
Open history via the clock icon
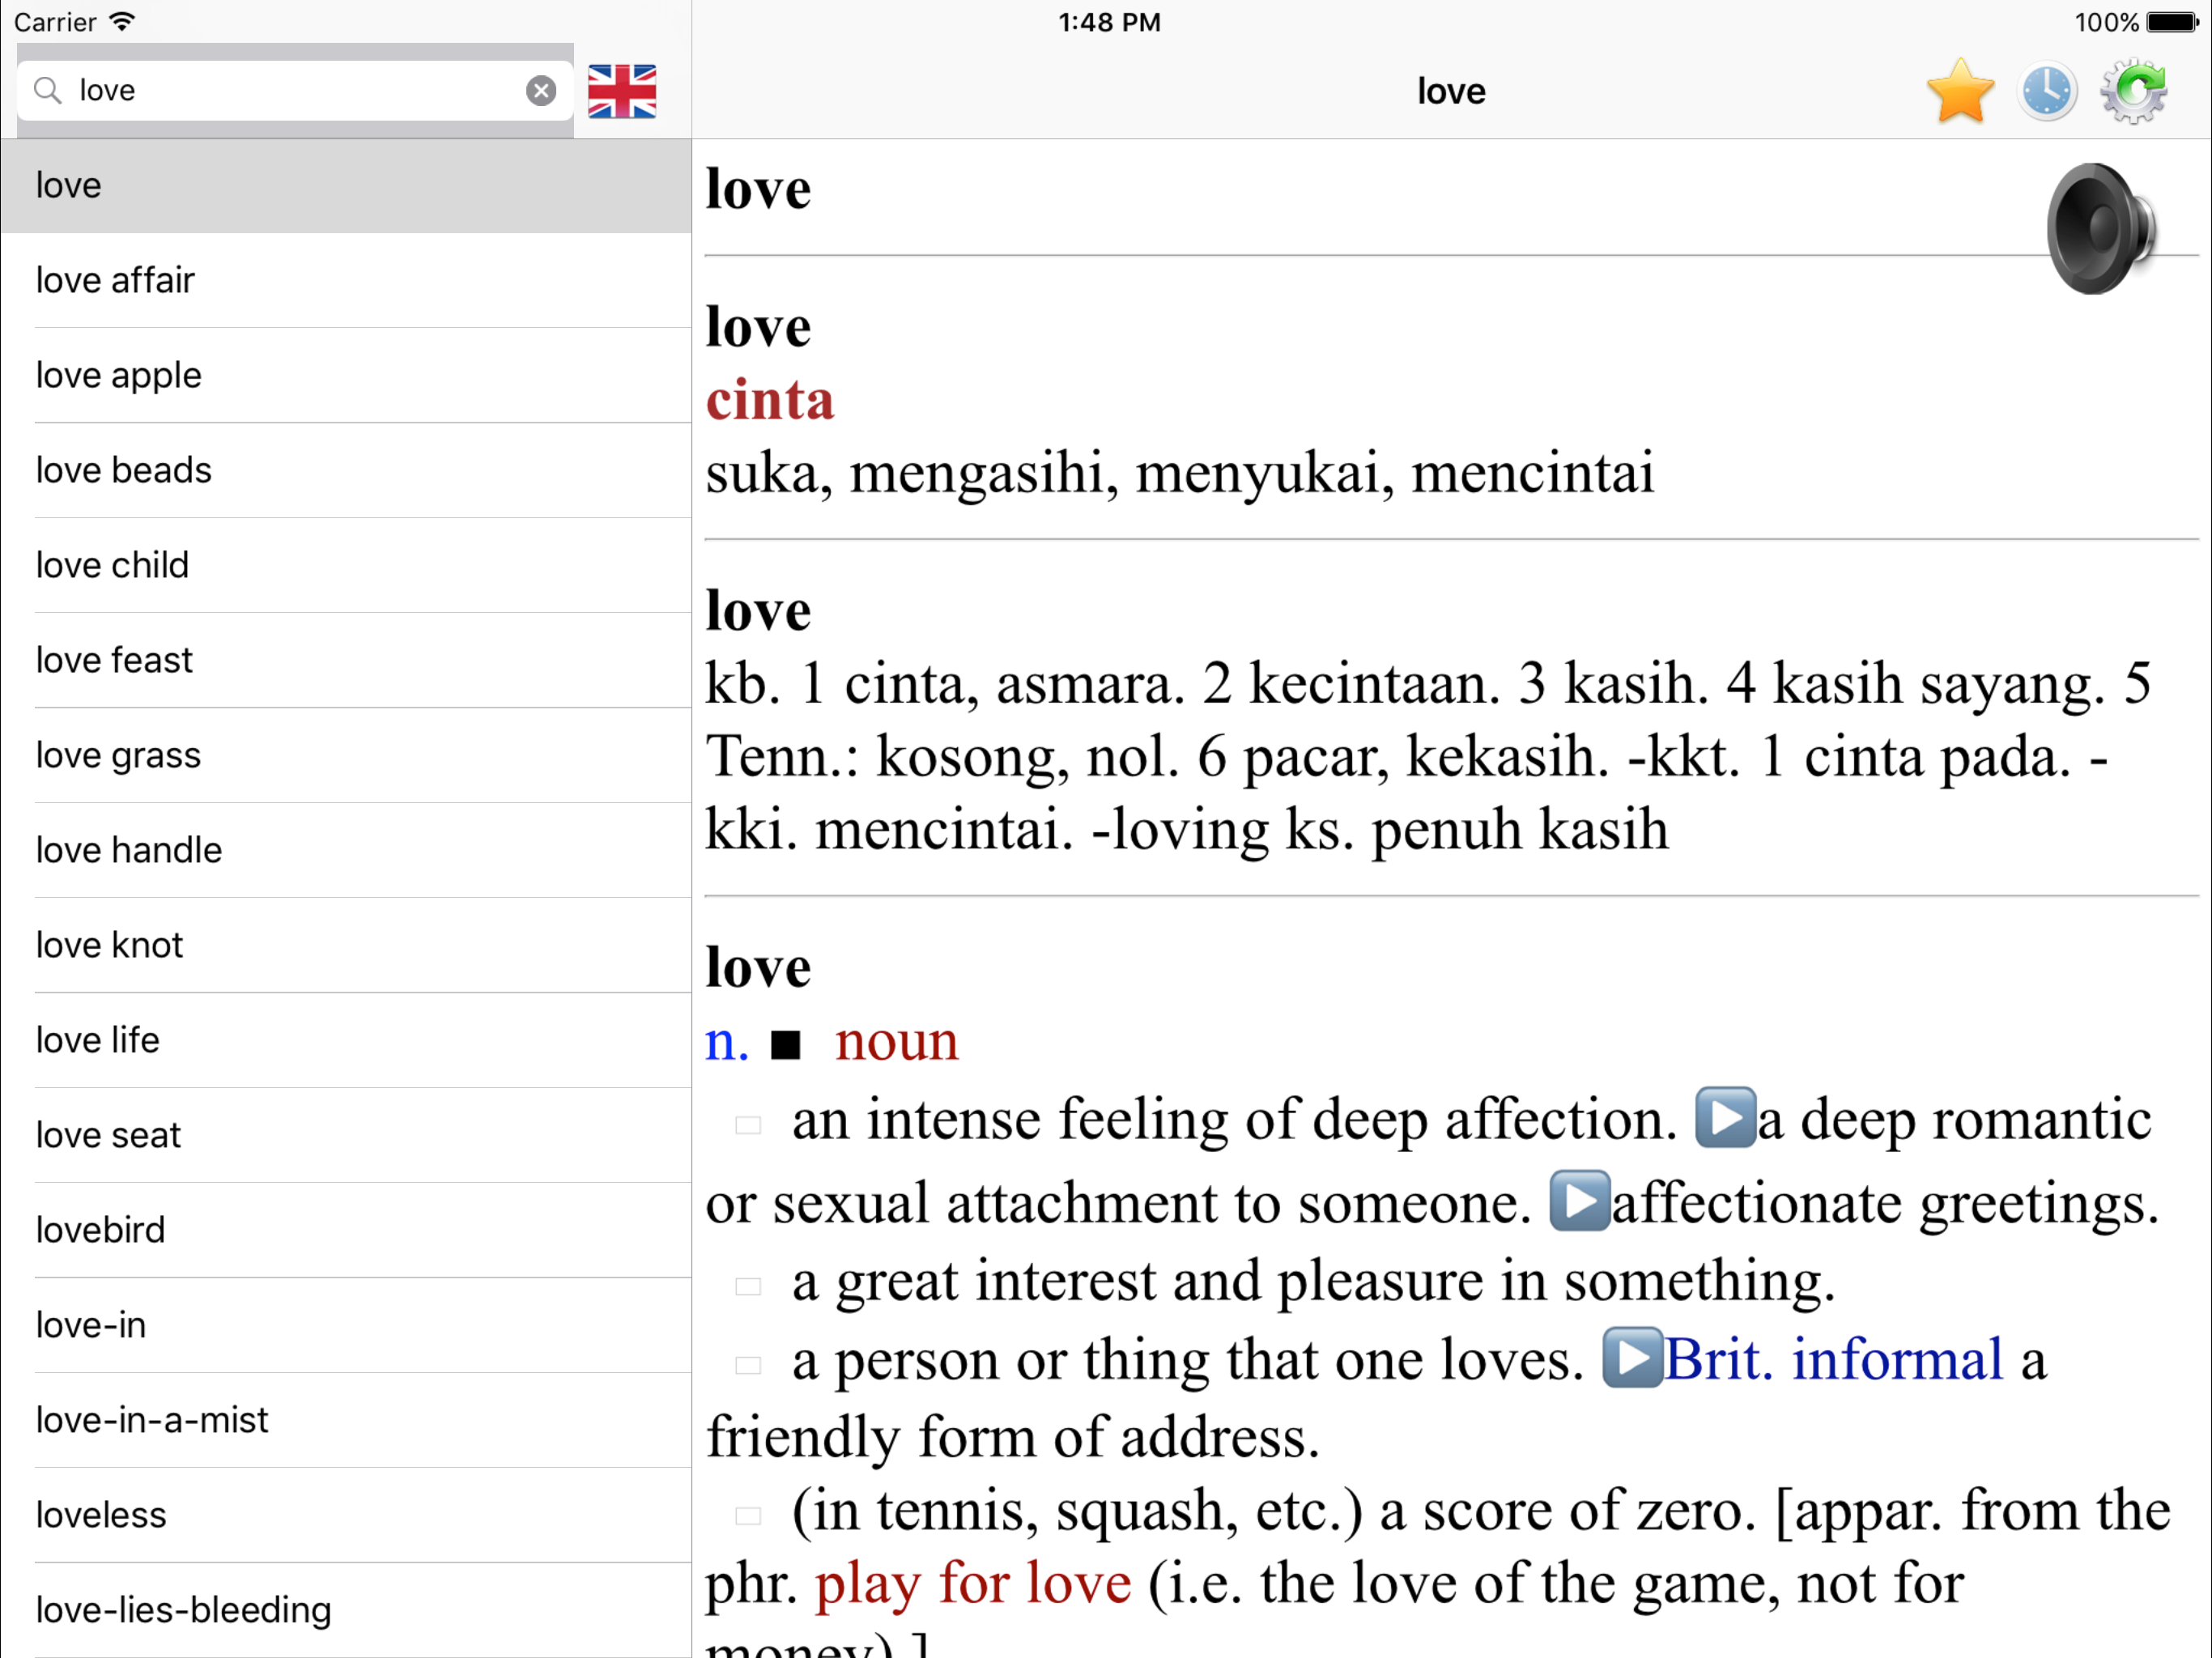pyautogui.click(x=2046, y=92)
